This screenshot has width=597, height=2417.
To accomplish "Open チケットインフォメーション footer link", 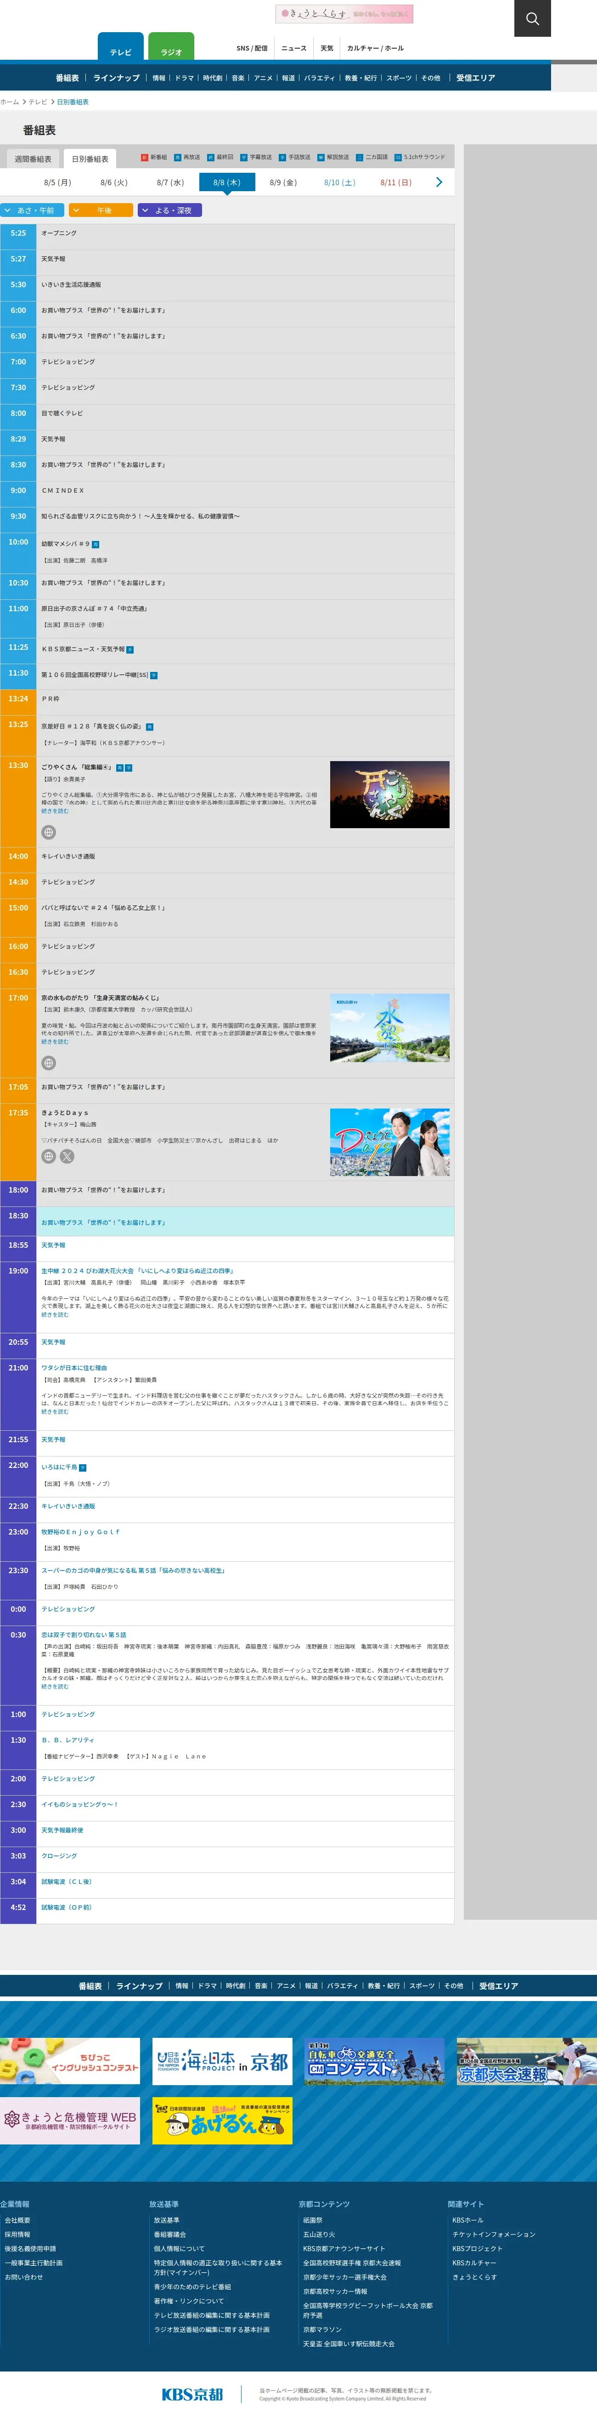I will tap(494, 2234).
